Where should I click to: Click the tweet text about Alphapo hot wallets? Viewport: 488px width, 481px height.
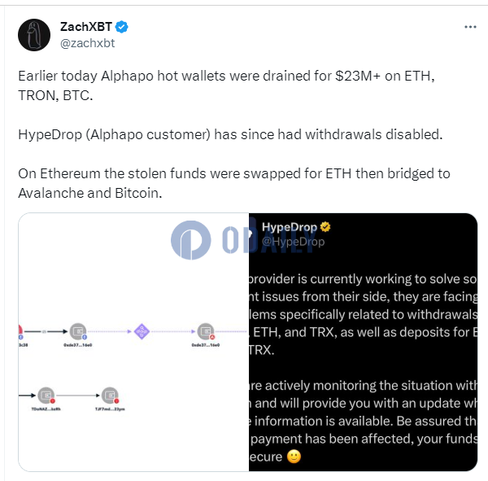226,85
